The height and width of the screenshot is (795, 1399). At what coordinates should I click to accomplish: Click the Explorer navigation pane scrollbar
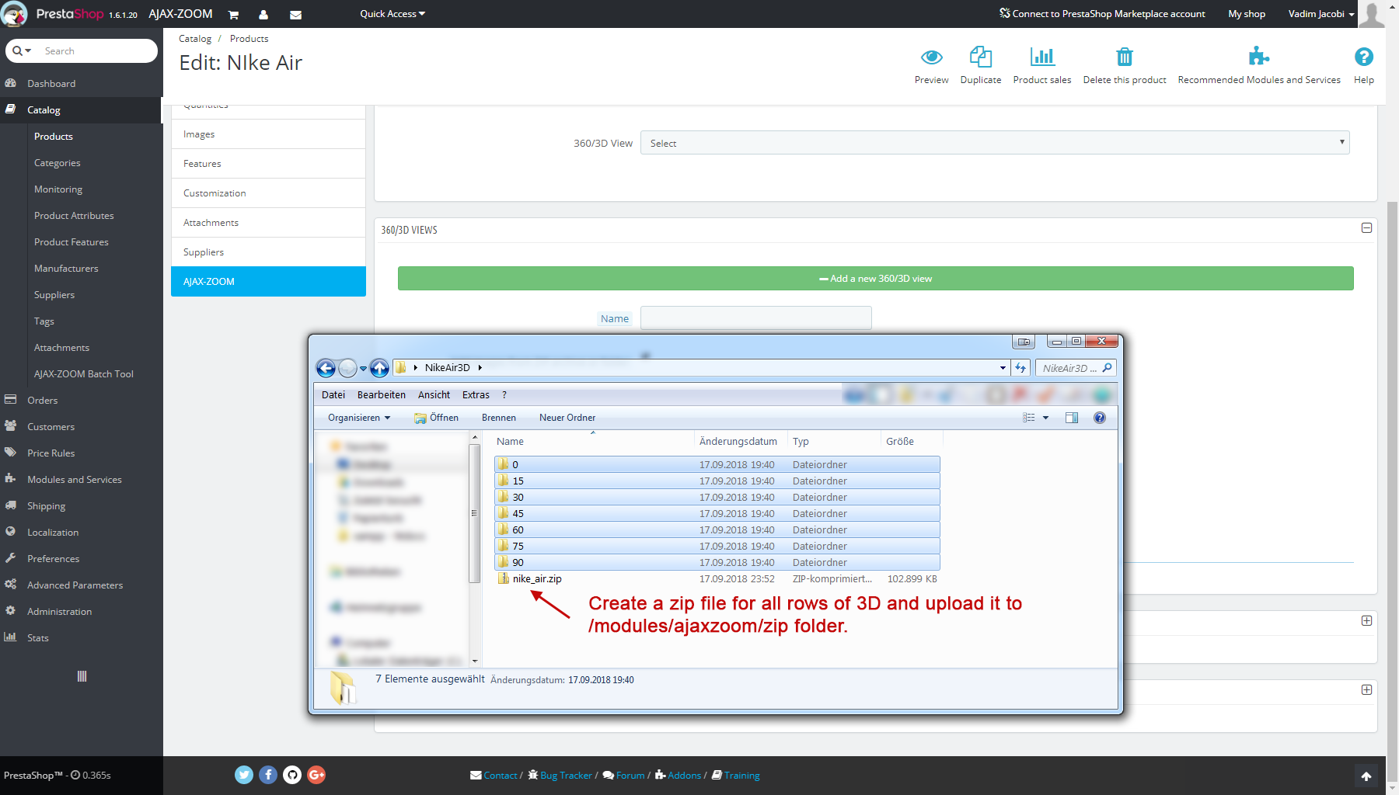pyautogui.click(x=475, y=512)
